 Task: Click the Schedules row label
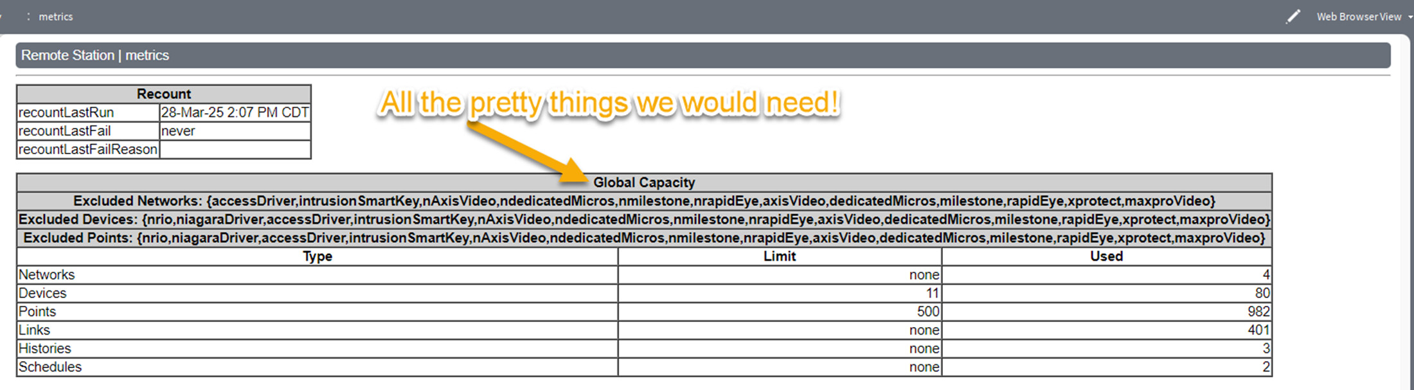(50, 367)
